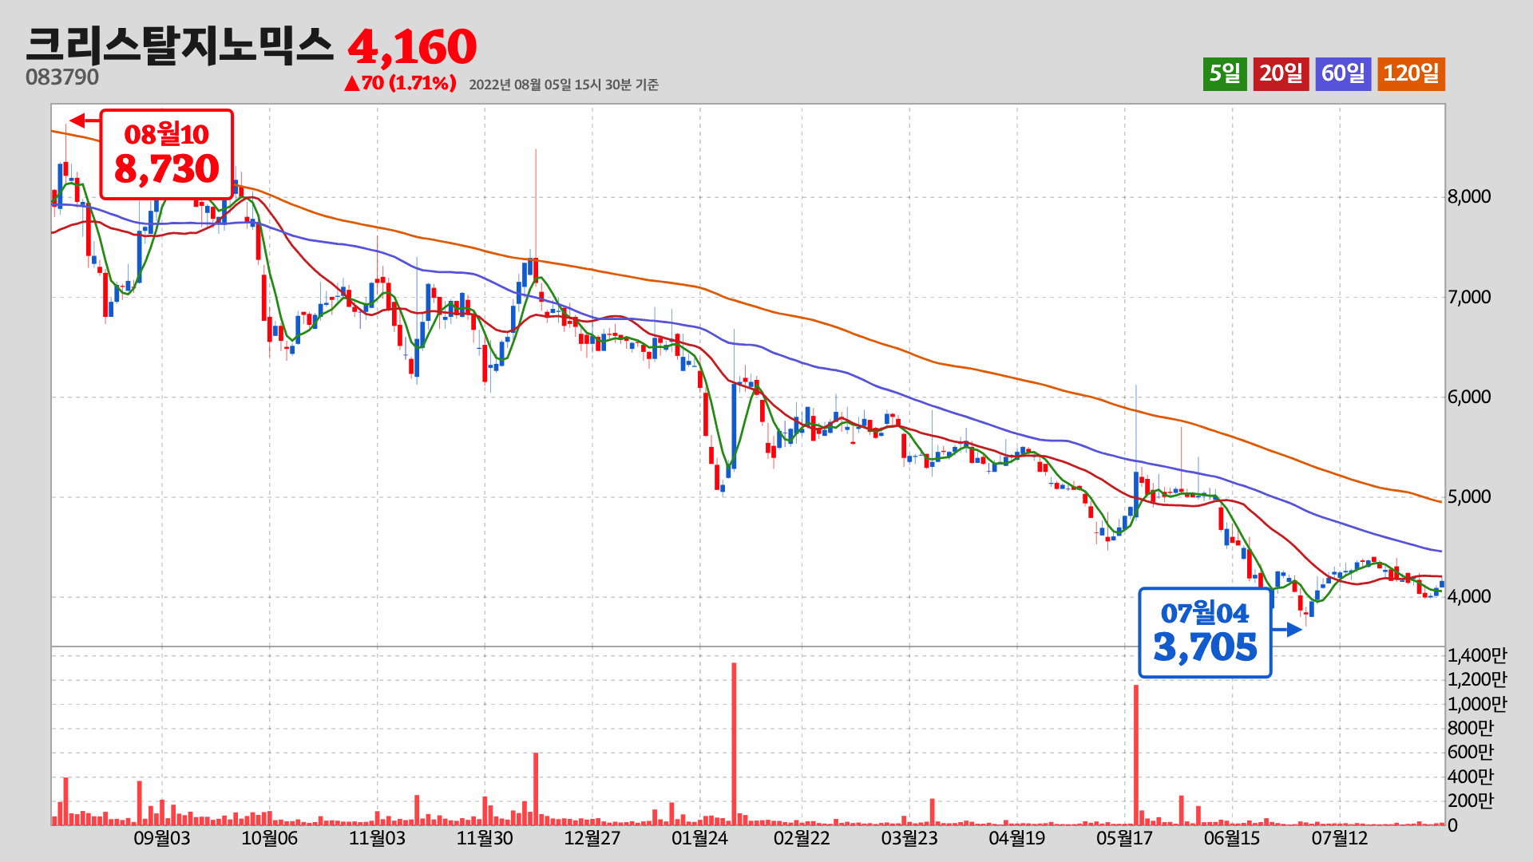Click the current price 4,160
Viewport: 1533px width, 862px height.
412,47
